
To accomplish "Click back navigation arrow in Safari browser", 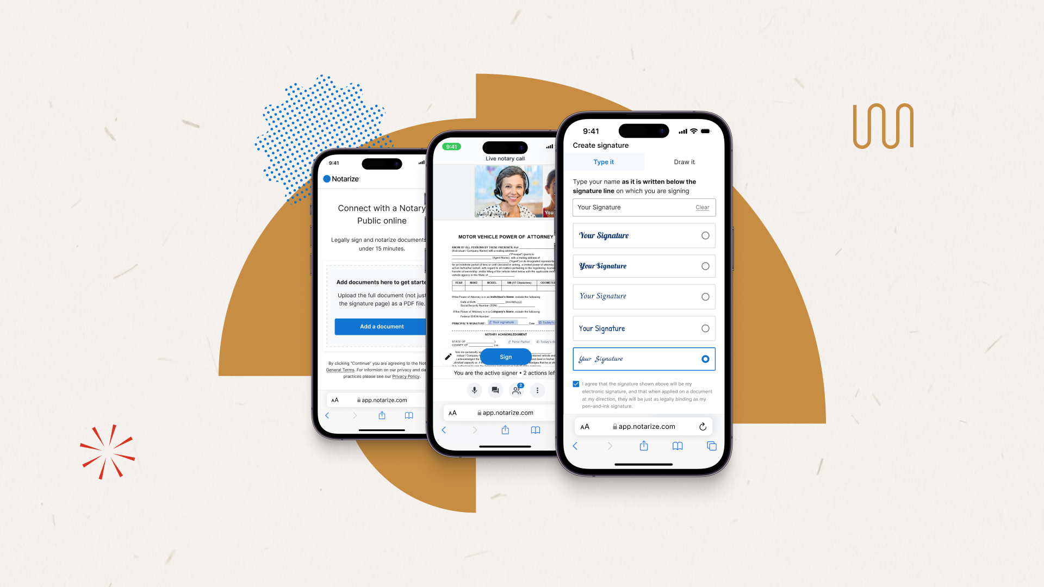I will (x=576, y=445).
